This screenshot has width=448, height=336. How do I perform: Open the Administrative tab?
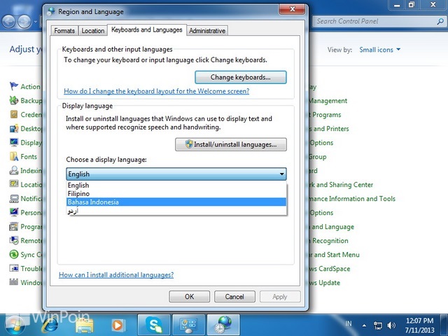point(207,31)
